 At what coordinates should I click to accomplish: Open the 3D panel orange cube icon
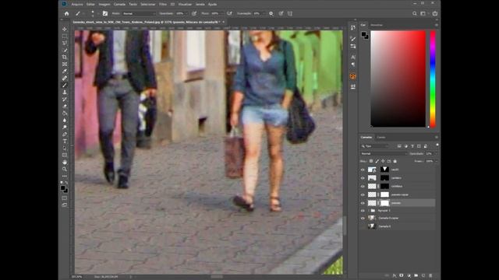353,76
